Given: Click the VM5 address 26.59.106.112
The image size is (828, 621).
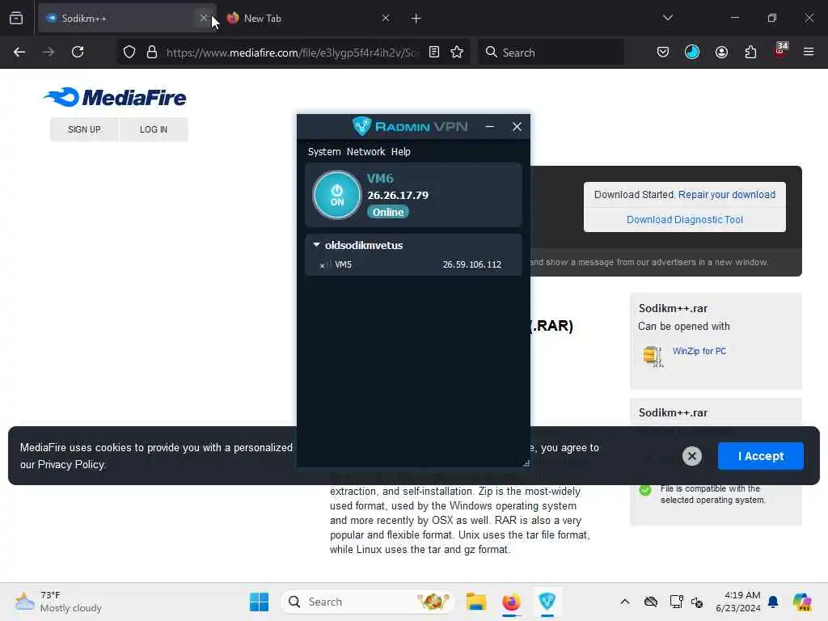Looking at the screenshot, I should pyautogui.click(x=472, y=264).
